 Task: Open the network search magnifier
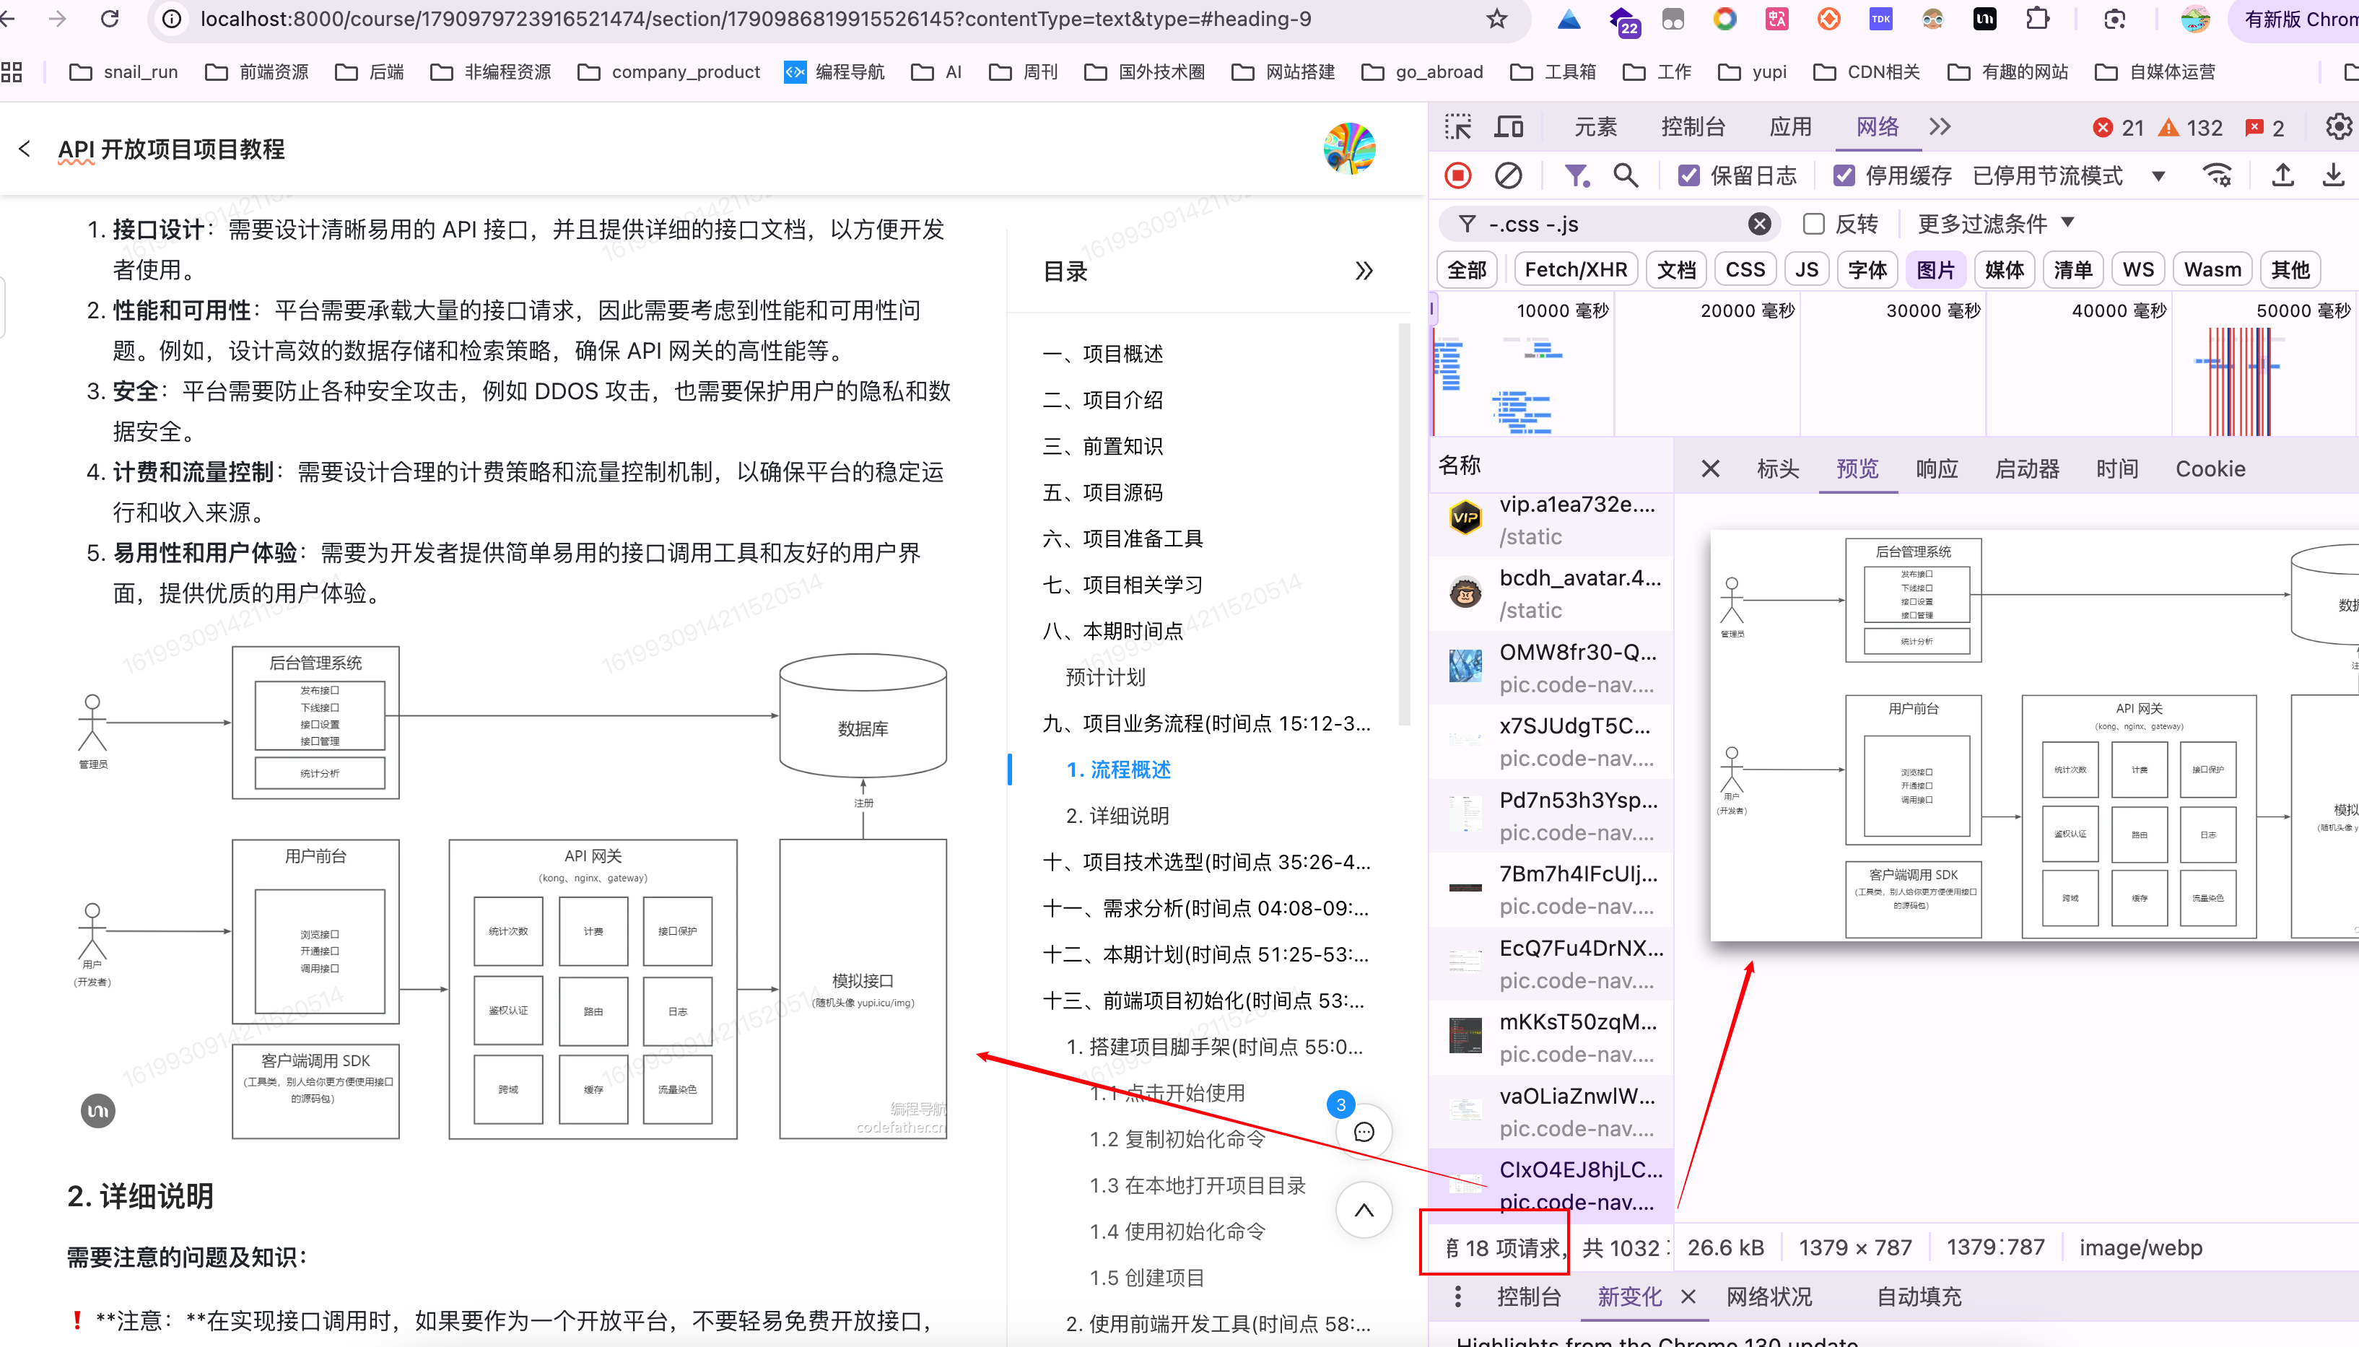pos(1626,176)
